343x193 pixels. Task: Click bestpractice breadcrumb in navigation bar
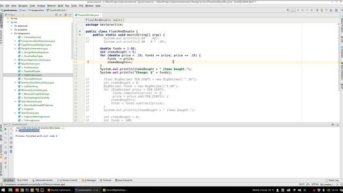(x=36, y=10)
